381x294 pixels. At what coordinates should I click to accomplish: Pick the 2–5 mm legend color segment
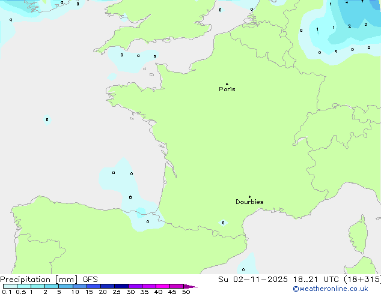pos(52,286)
